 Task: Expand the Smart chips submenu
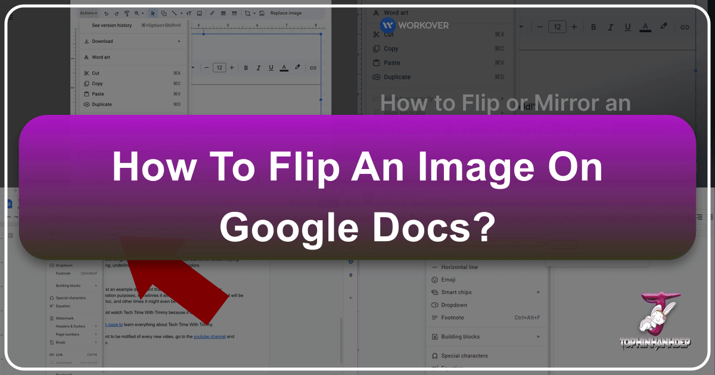coord(538,292)
